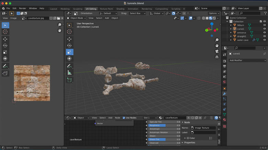Uncheck the Use Nodes checkbox

[124, 118]
